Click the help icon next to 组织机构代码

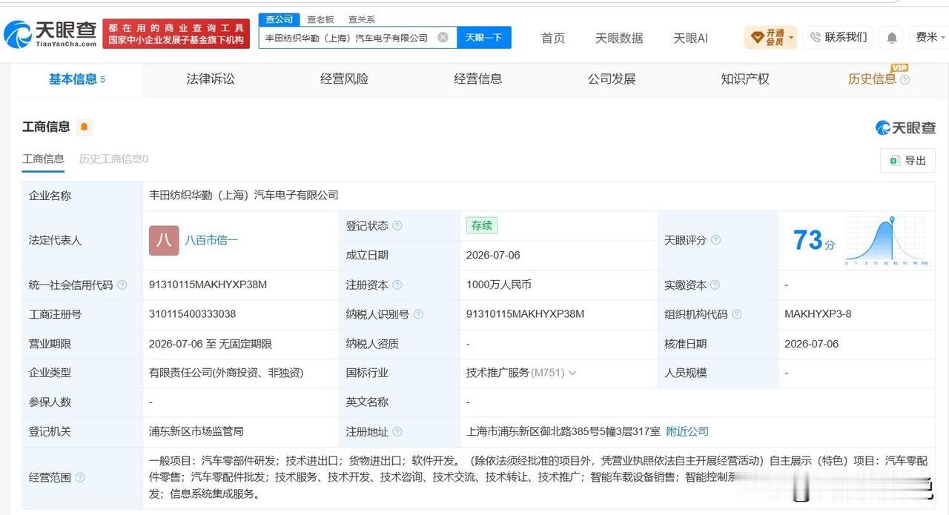(736, 314)
